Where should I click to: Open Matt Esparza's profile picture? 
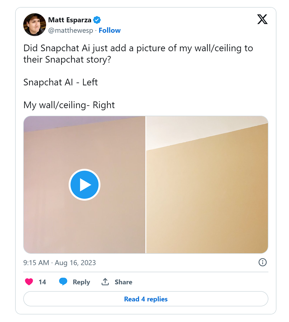35,25
